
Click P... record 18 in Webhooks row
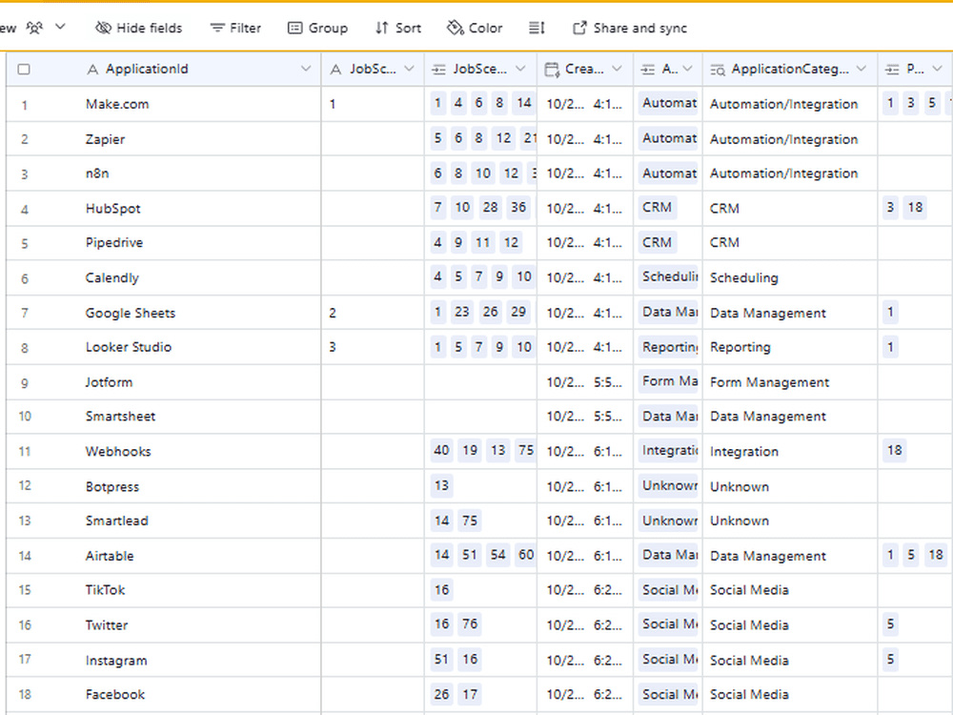895,450
